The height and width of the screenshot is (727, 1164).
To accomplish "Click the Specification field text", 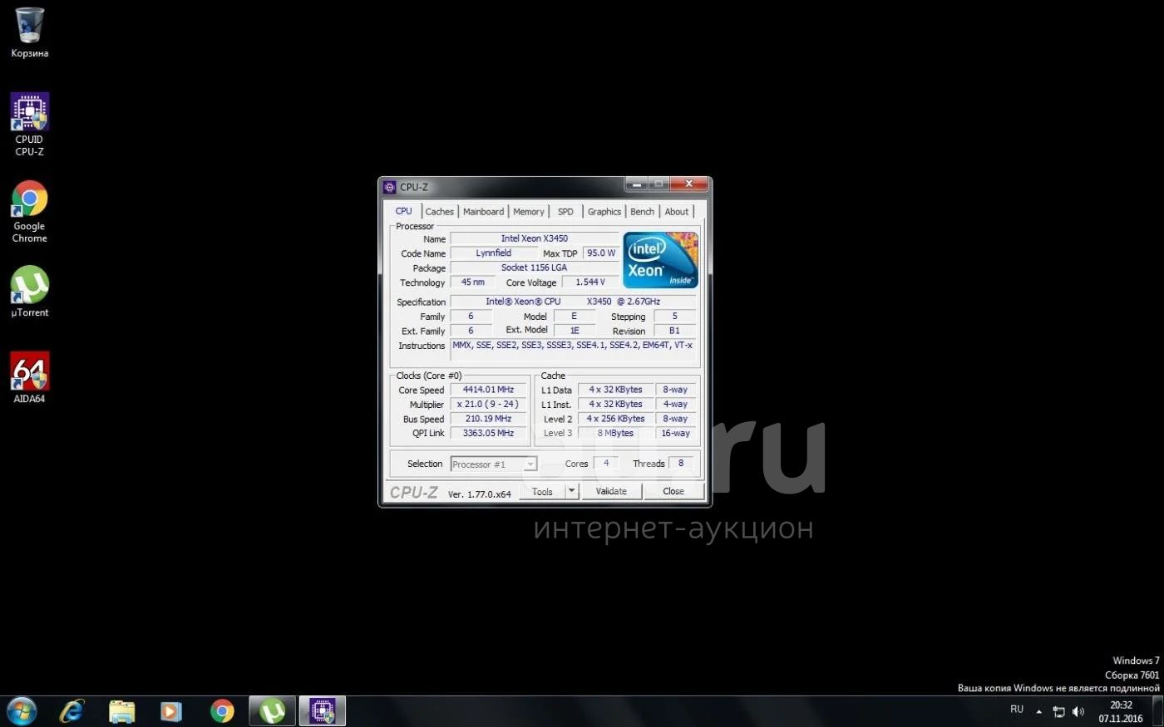I will [574, 302].
